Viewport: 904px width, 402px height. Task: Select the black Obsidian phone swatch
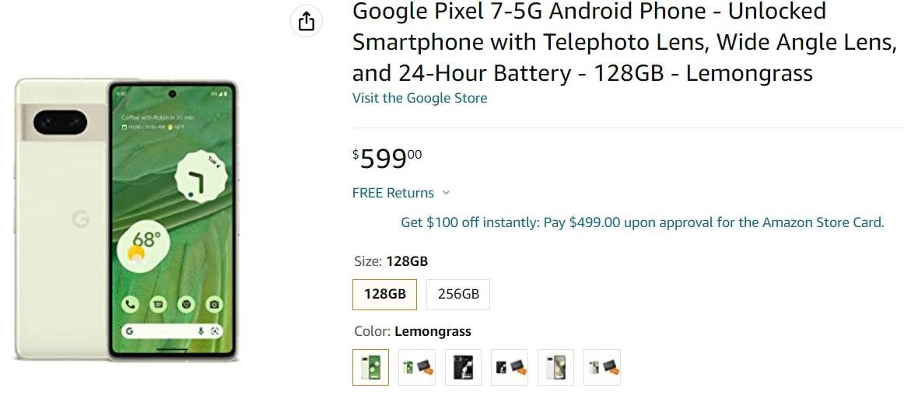click(463, 367)
